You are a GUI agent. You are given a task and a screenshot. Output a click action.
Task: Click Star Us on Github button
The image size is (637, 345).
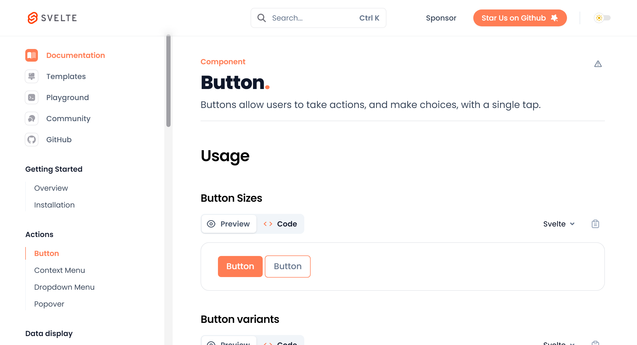click(520, 18)
